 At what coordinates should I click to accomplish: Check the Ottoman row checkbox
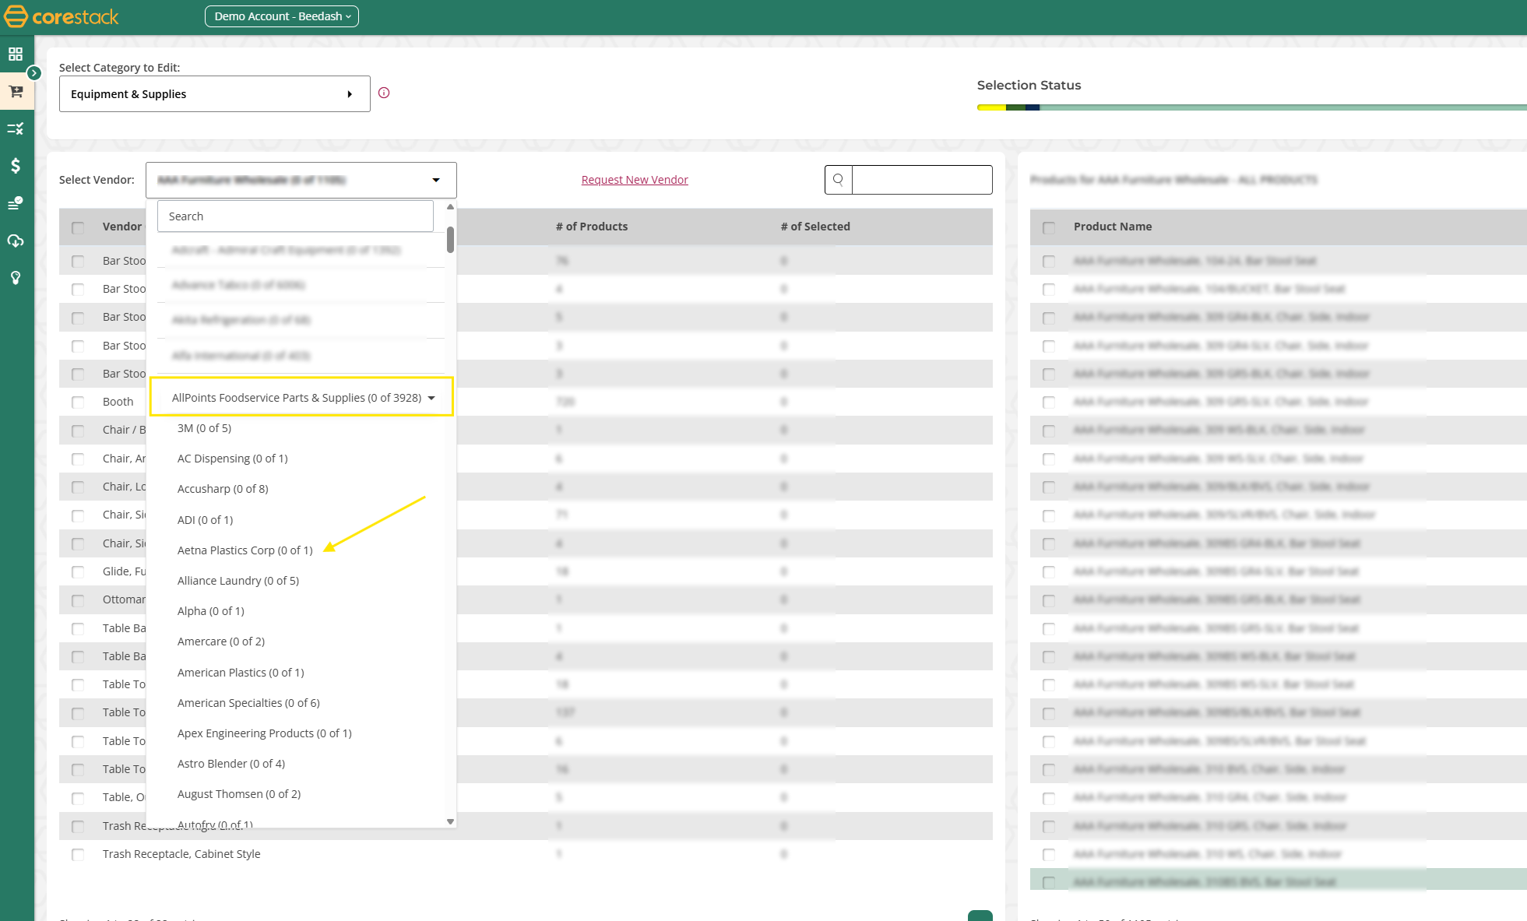pos(78,600)
